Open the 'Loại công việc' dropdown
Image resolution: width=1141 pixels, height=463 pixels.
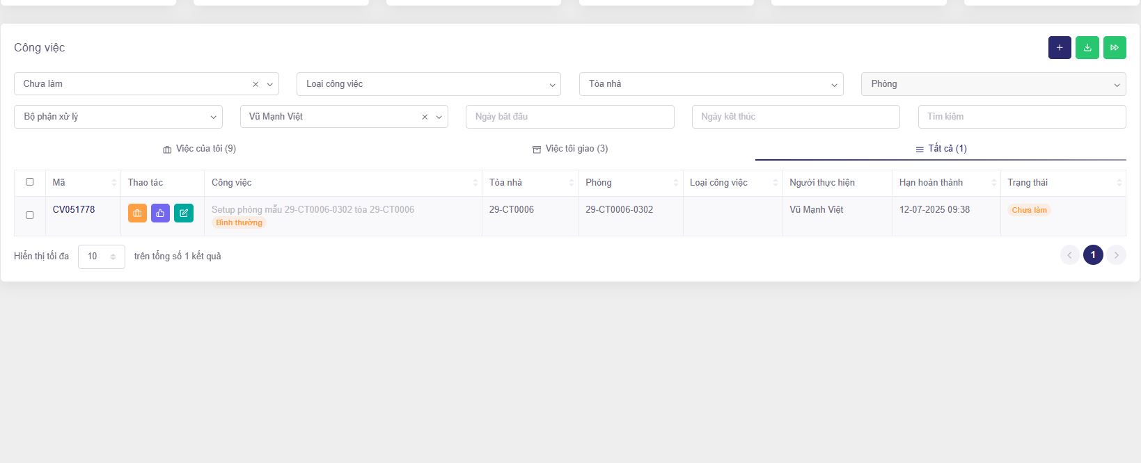pyautogui.click(x=428, y=84)
